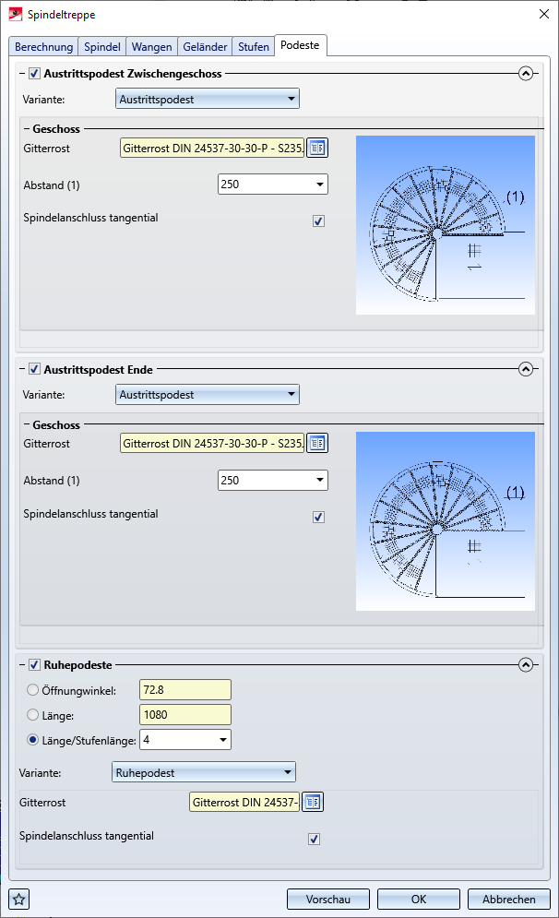The height and width of the screenshot is (918, 559).
Task: Toggle Spindelanschluss tangential under Austrittspodest Ende
Action: pos(318,518)
